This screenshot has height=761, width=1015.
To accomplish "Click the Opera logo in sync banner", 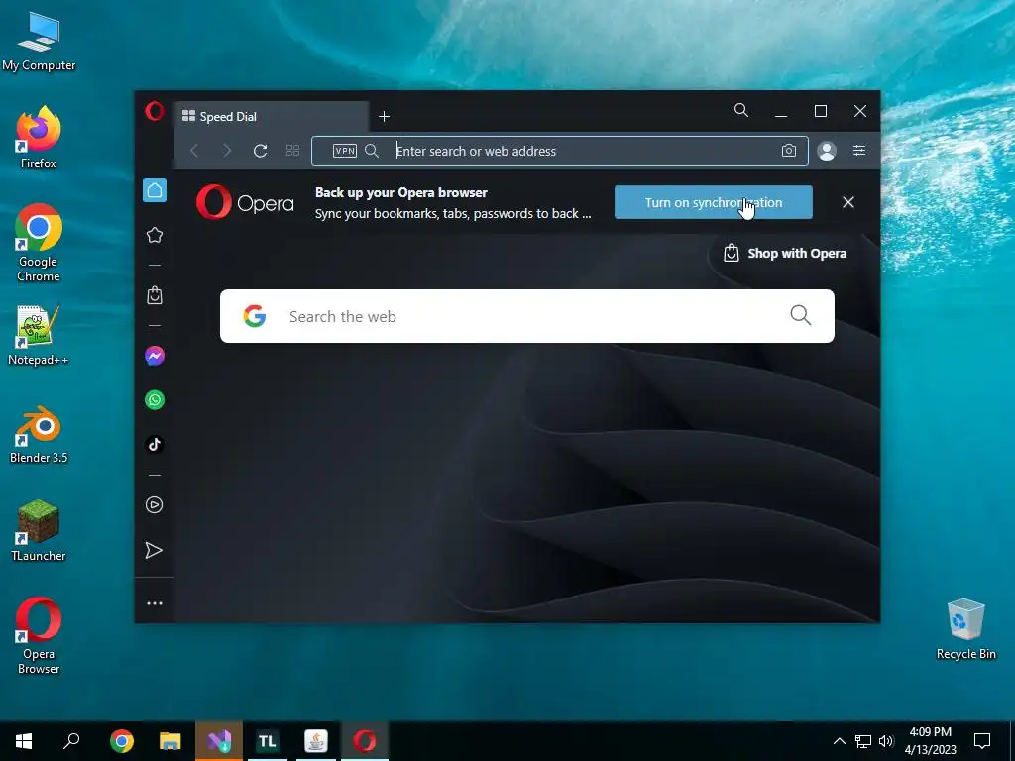I will (245, 202).
